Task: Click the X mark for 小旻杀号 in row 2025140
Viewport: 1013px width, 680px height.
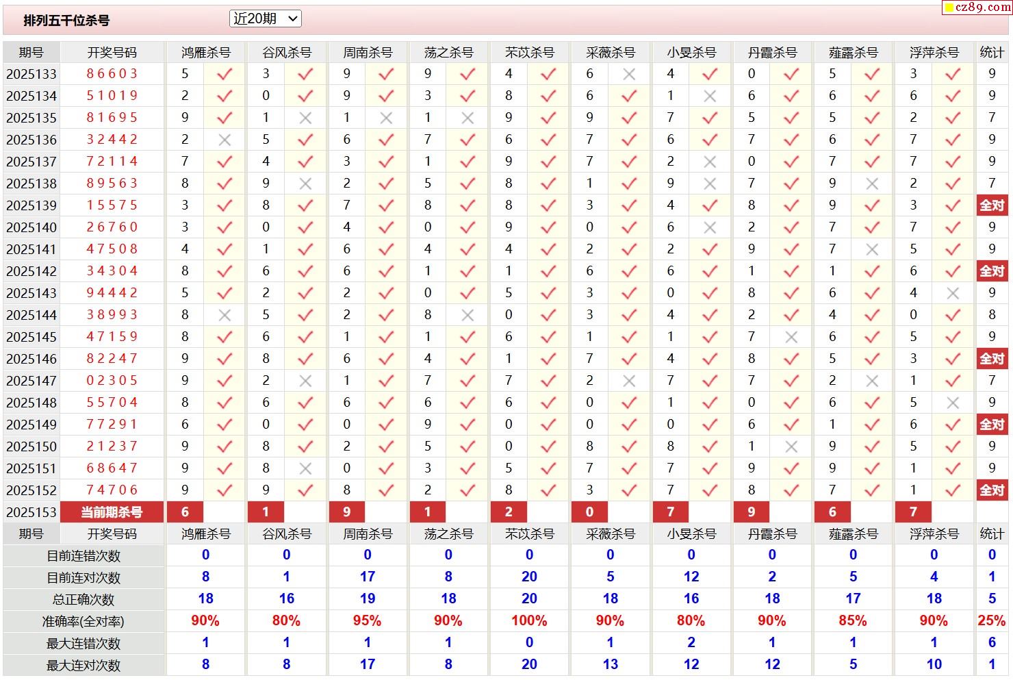Action: [x=710, y=227]
